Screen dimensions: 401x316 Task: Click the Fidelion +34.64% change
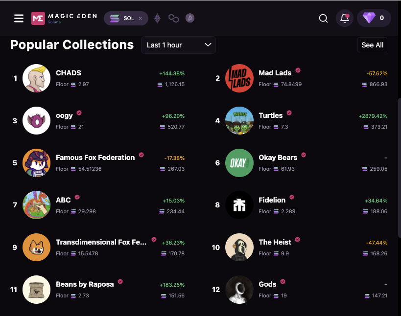point(376,201)
